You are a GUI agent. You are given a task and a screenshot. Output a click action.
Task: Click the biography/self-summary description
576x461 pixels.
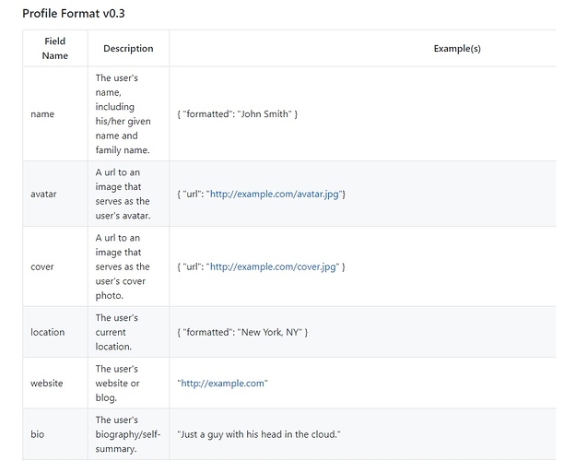[128, 434]
